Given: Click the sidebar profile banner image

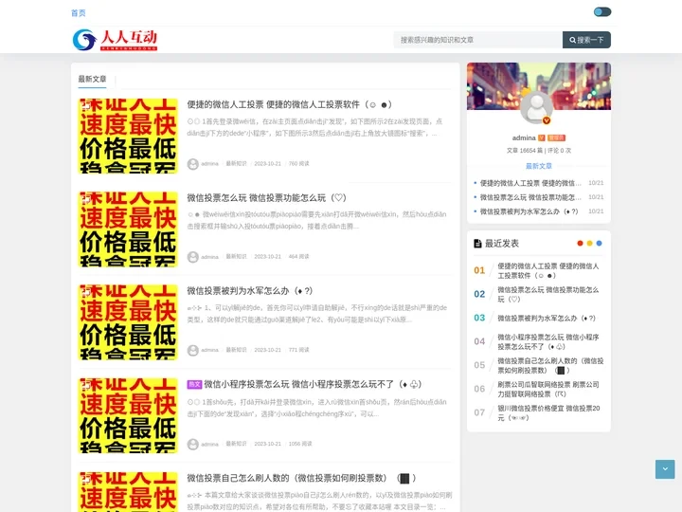Looking at the screenshot, I should coord(538,85).
